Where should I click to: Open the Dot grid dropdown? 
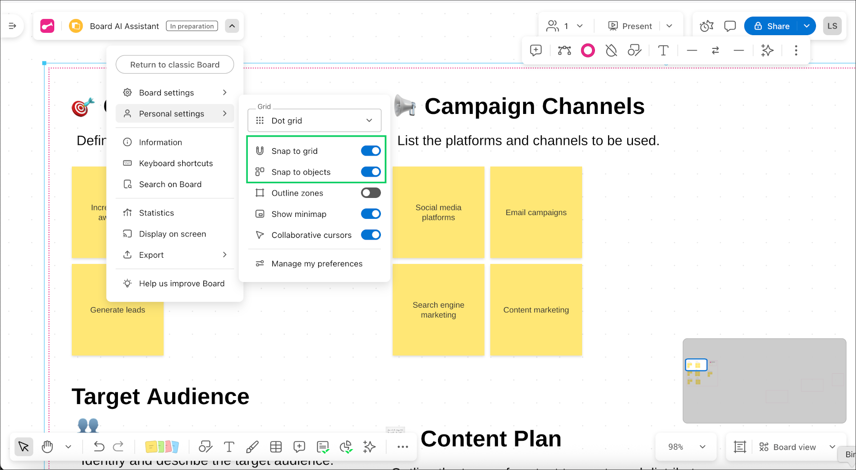tap(314, 121)
